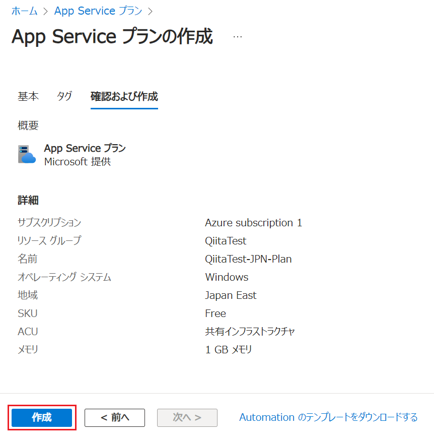Click the 1 GB メモリ value

229,350
